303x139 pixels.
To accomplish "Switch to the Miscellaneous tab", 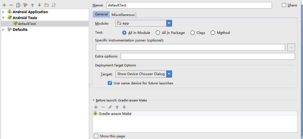I will (123, 15).
